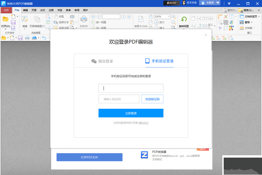Go to first page arrow icon
The image size is (262, 175).
coord(93,16)
